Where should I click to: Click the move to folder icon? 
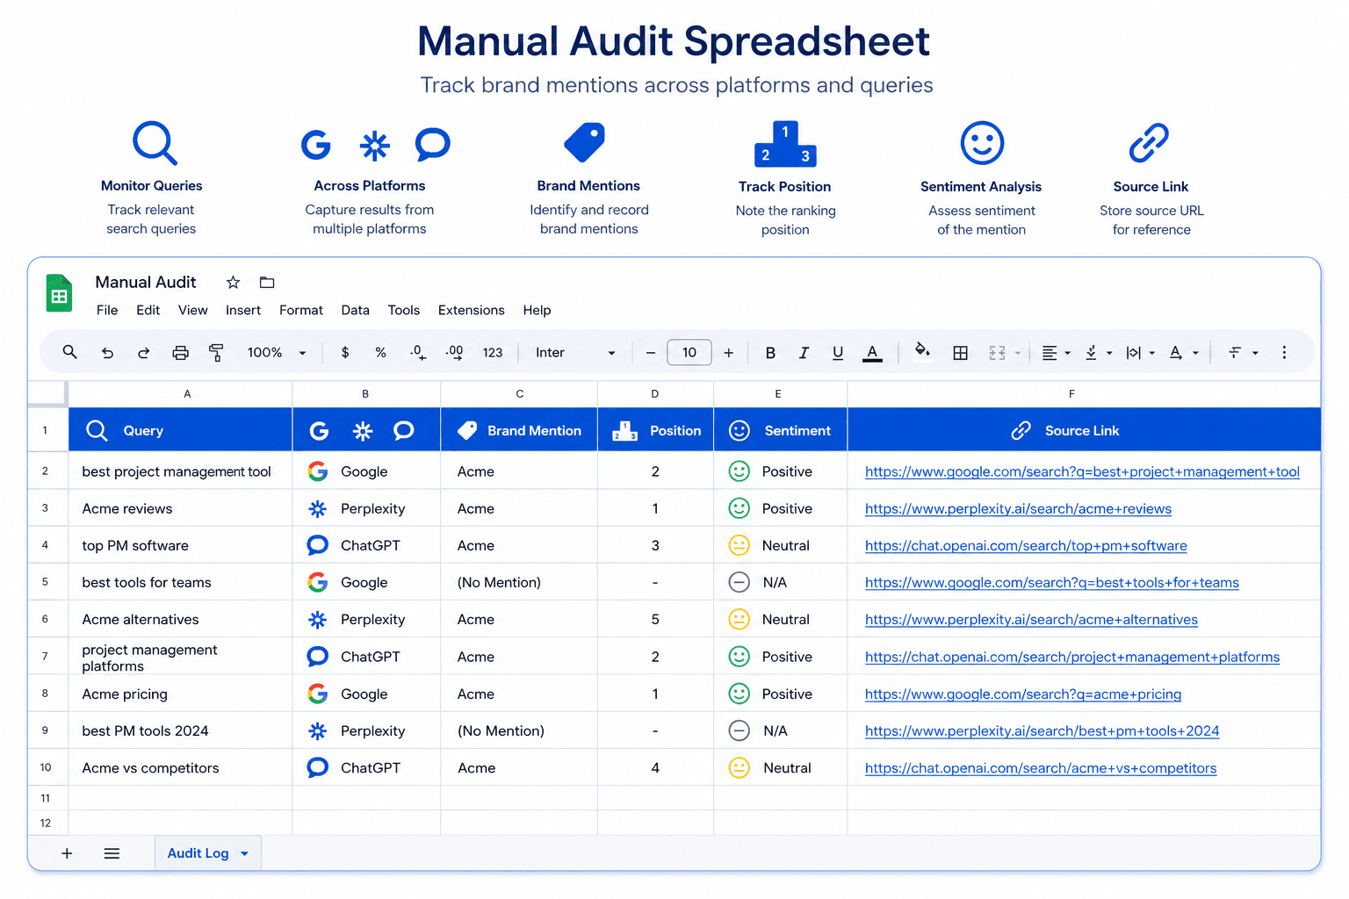(267, 283)
